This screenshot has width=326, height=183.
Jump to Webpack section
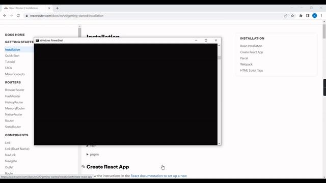(246, 65)
